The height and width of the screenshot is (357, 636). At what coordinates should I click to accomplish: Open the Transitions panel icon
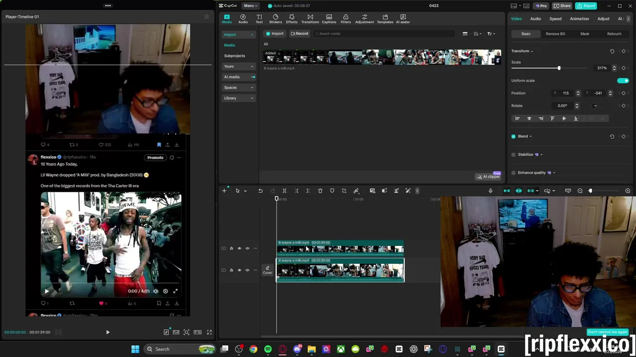click(x=310, y=19)
